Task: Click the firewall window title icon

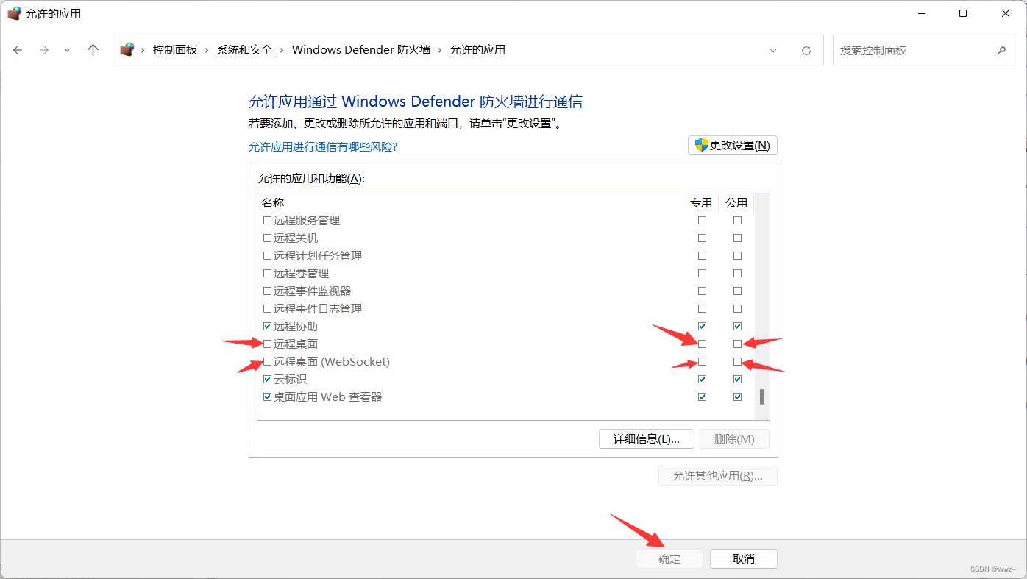Action: coord(14,13)
